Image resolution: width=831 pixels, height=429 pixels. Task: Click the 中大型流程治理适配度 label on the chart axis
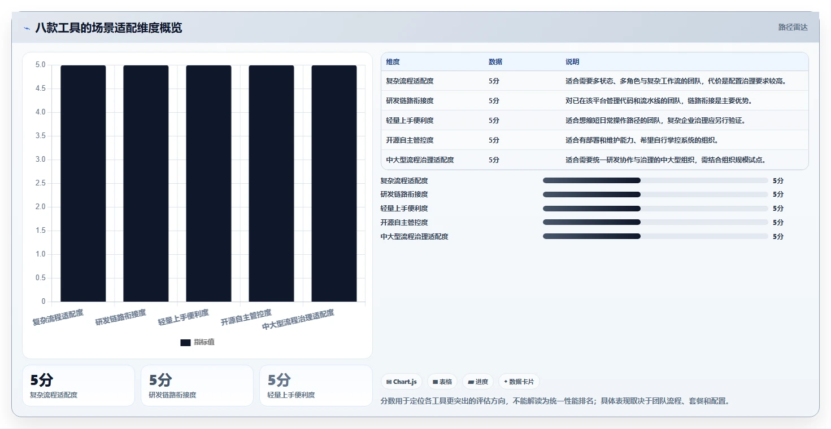298,320
